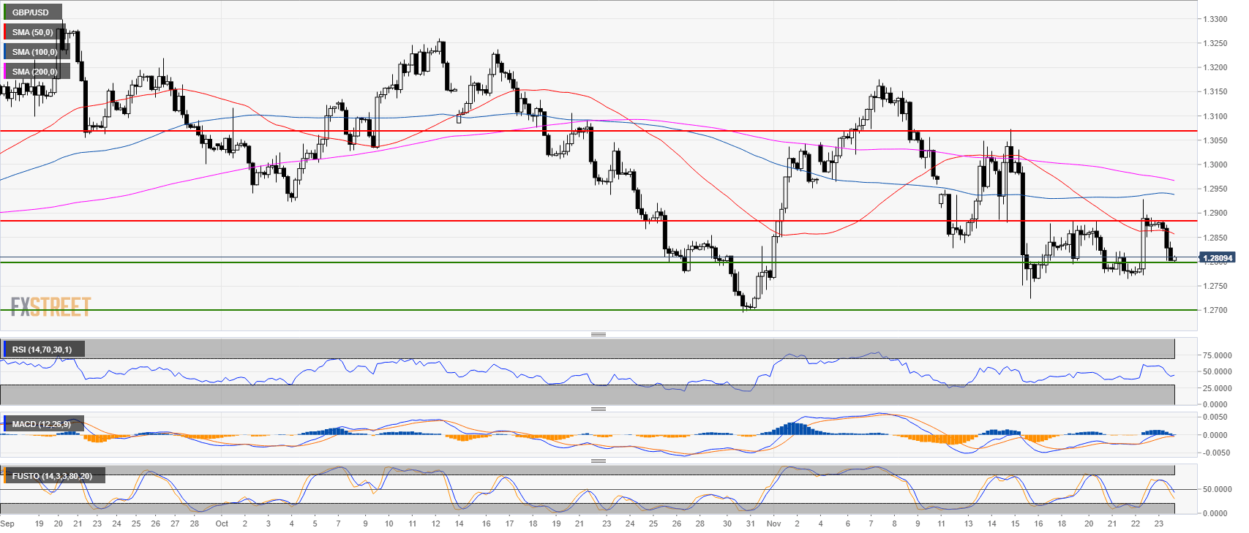Click the RSI (14,70,30,1) indicator label
The width and height of the screenshot is (1249, 533).
click(x=42, y=349)
